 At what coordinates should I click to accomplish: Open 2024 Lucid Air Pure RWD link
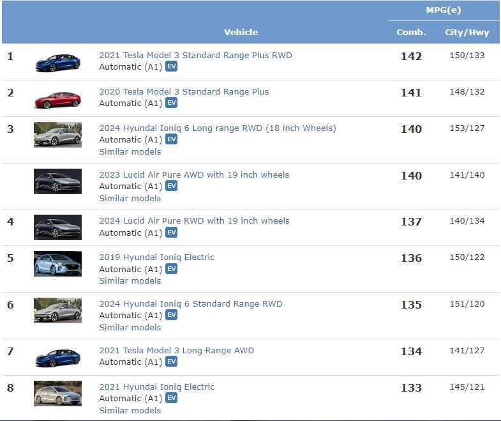click(194, 221)
